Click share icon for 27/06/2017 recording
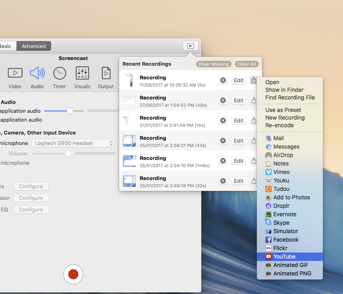 click(254, 100)
